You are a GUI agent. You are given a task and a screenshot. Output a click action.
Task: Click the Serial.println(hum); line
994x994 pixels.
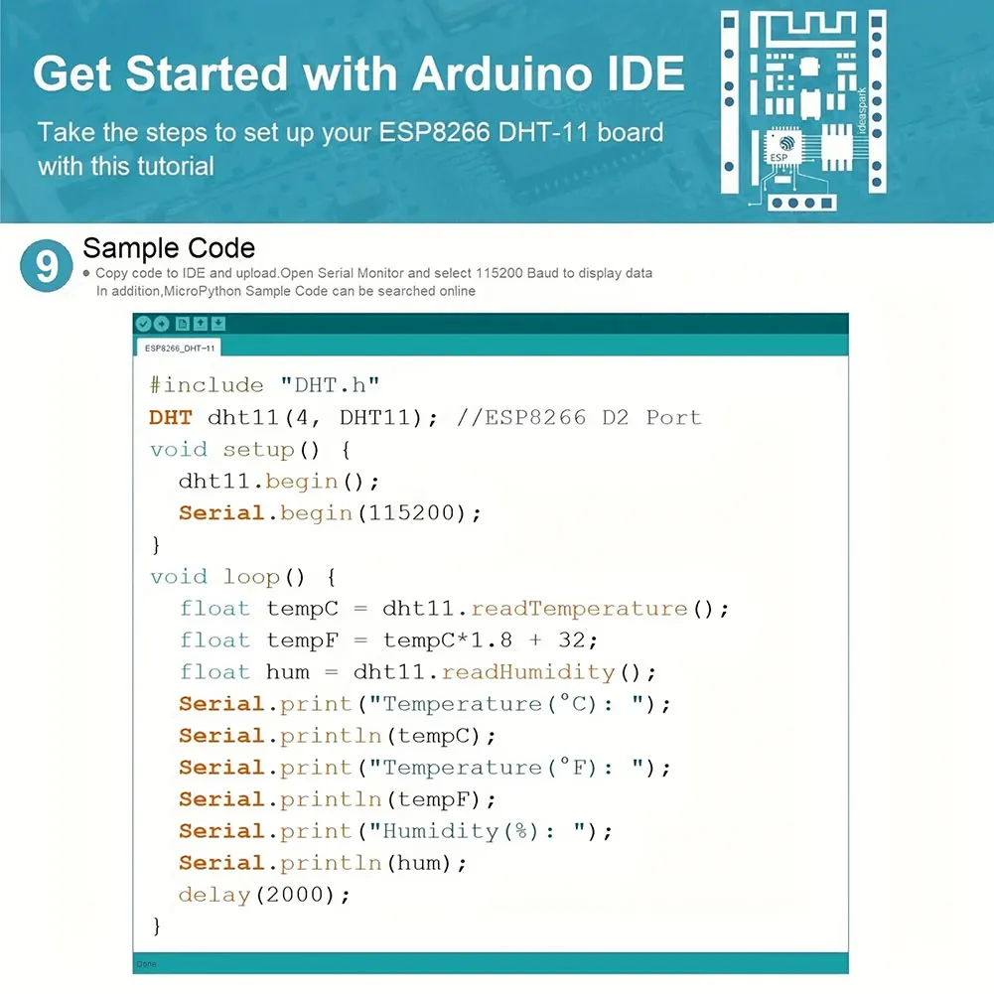pyautogui.click(x=323, y=863)
